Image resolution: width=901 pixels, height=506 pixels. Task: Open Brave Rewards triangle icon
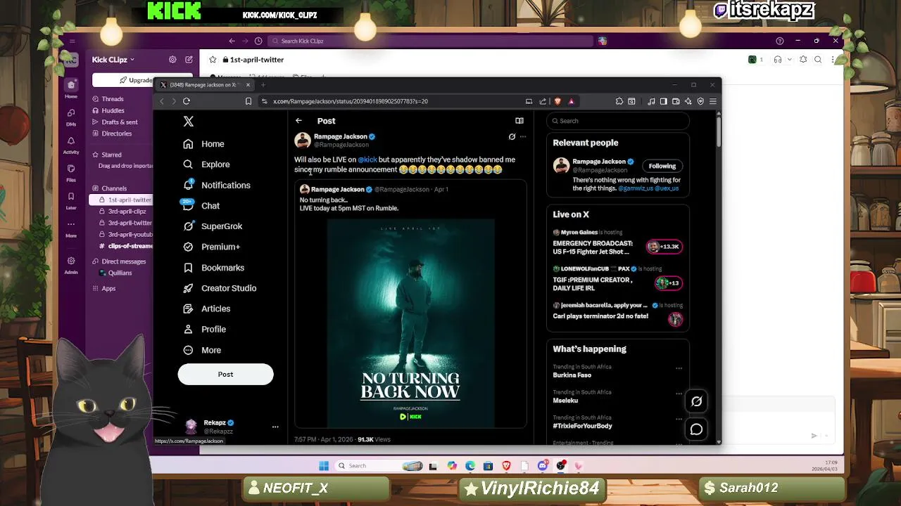point(571,101)
